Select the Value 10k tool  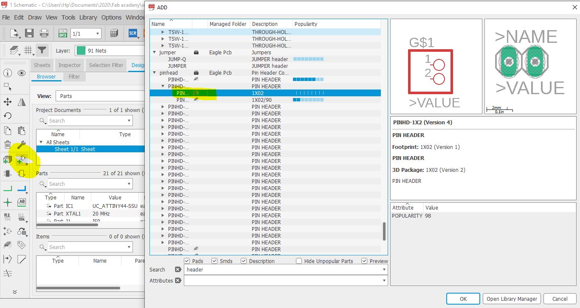click(22, 217)
